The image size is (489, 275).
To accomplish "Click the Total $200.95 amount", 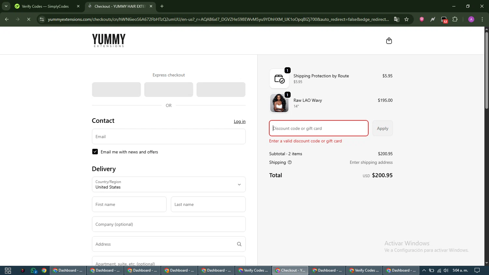I will point(382,175).
